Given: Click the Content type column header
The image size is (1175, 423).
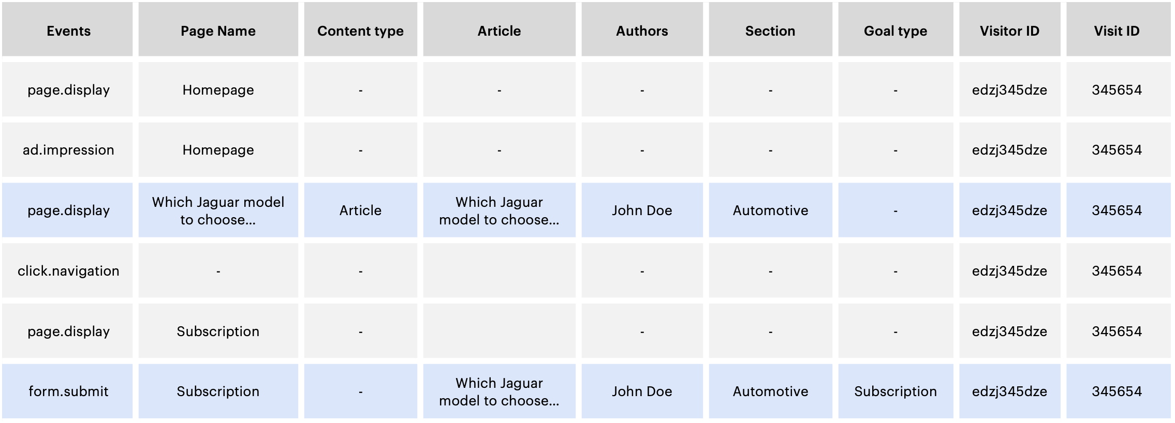Looking at the screenshot, I should (x=360, y=31).
